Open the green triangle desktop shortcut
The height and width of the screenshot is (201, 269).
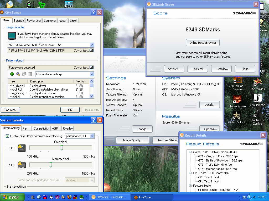[41, 5]
